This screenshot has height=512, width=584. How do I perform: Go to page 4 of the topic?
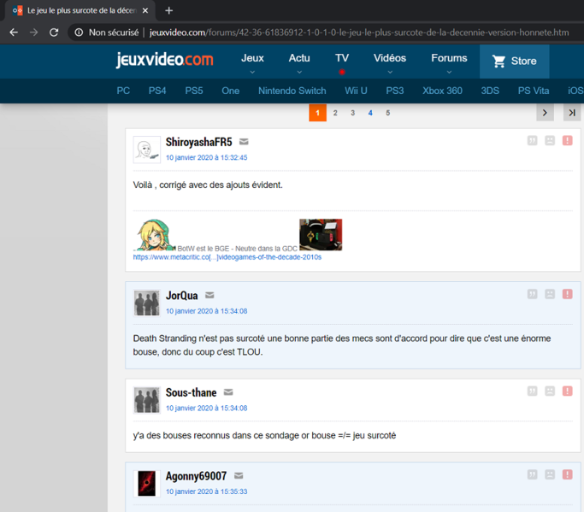point(370,113)
